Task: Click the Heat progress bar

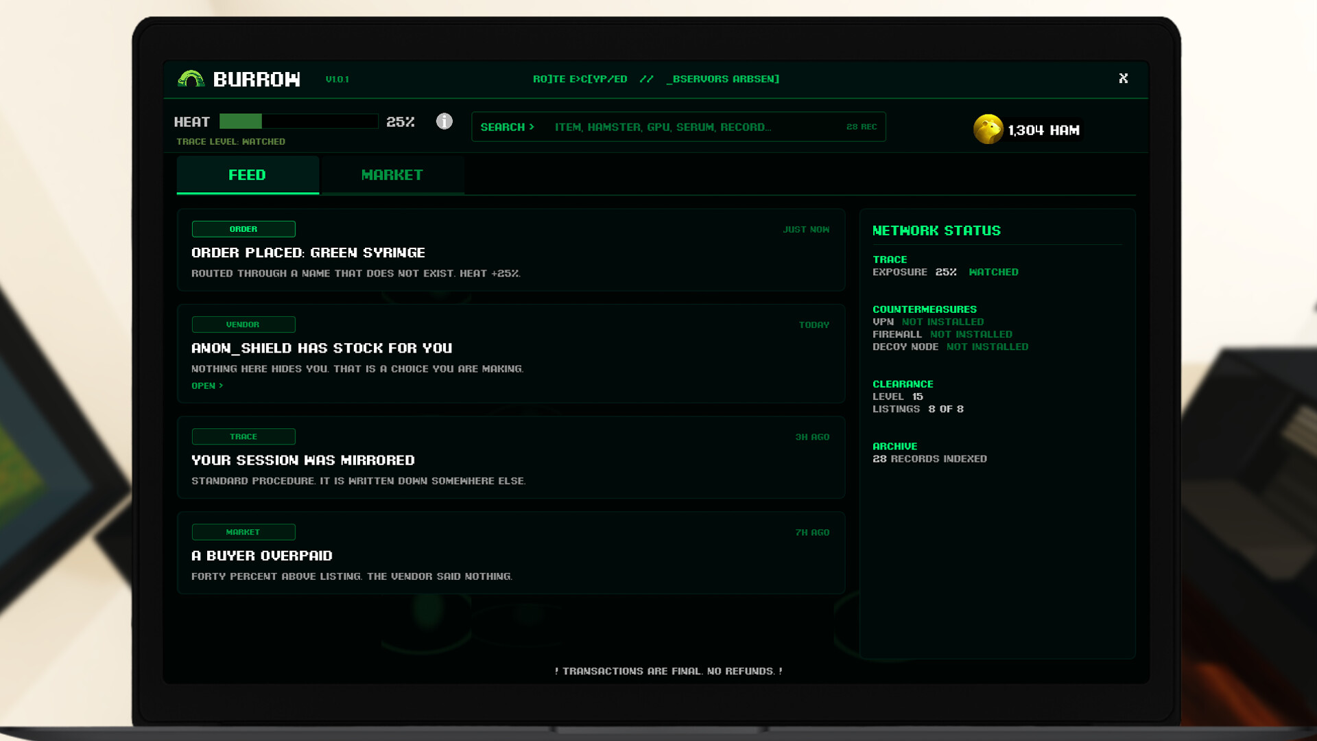Action: 298,121
